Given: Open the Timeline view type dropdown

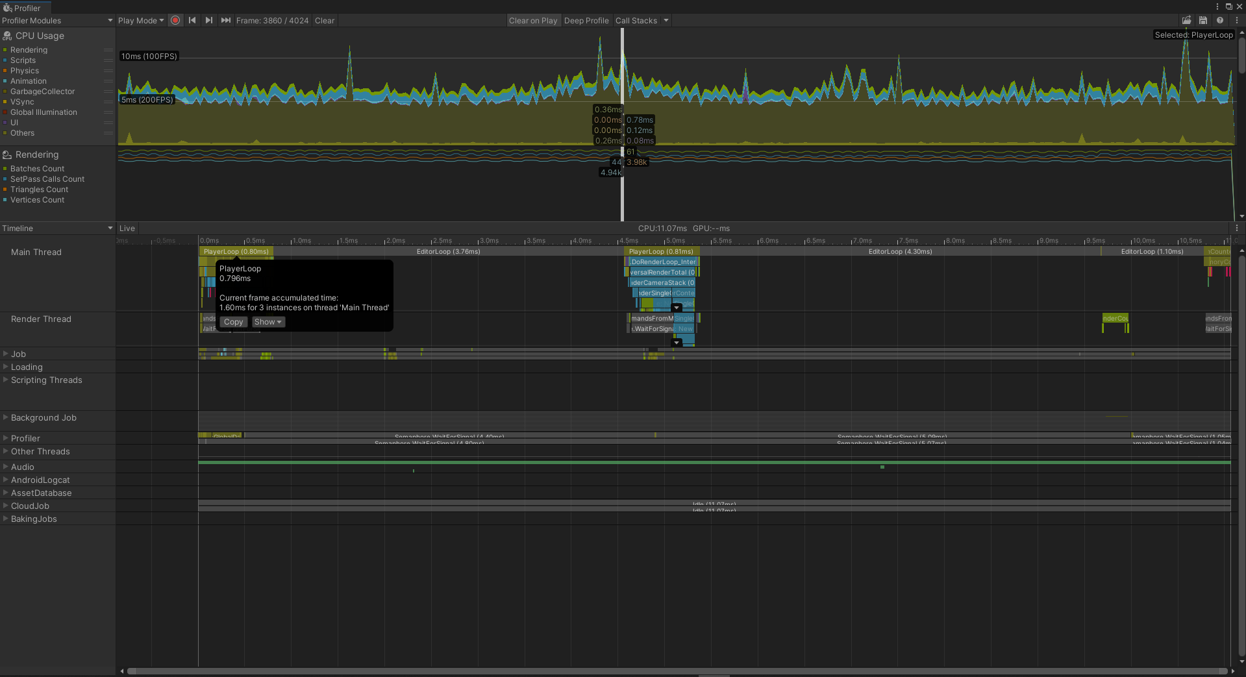Looking at the screenshot, I should point(58,228).
